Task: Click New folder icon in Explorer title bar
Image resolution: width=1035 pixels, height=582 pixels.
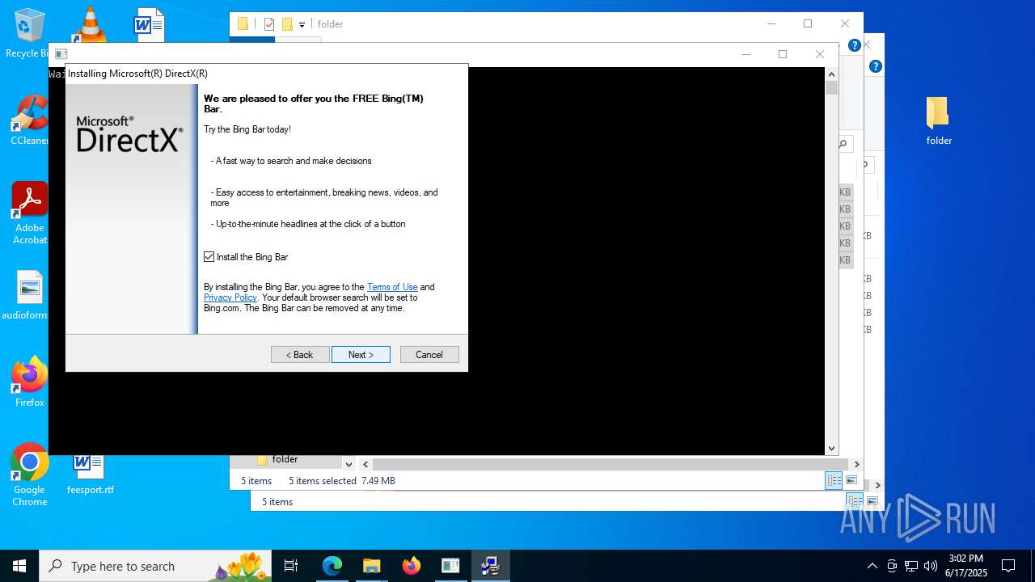Action: point(287,24)
